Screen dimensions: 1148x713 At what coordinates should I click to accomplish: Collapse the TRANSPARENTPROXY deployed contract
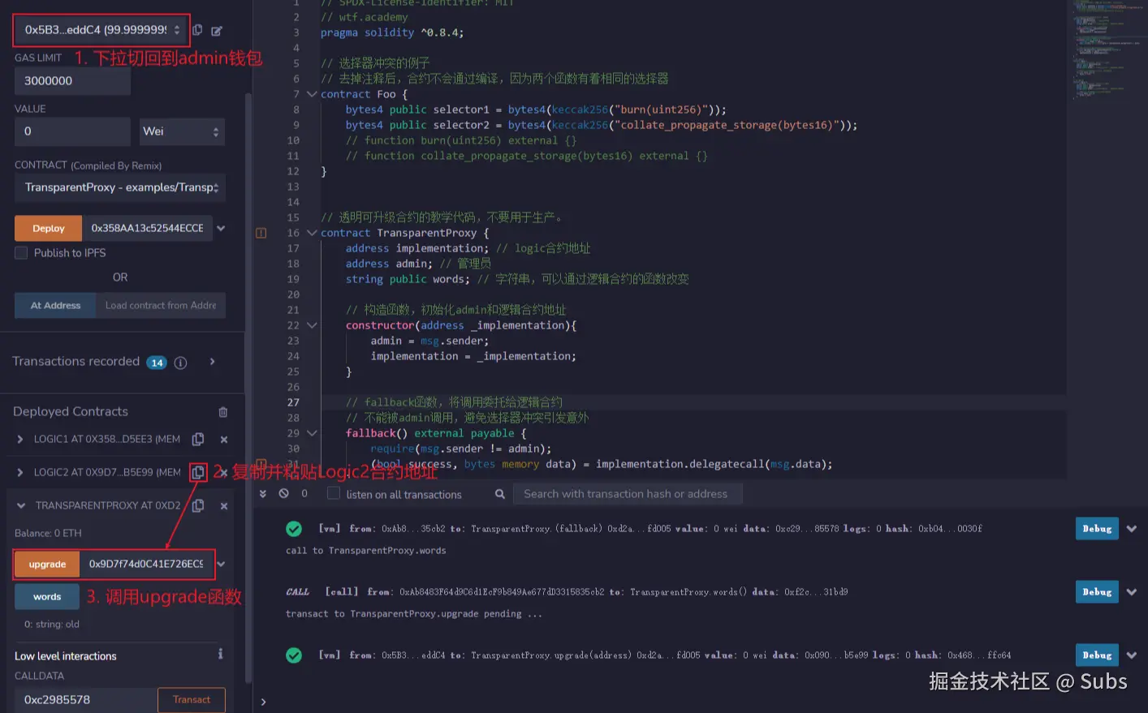(x=21, y=505)
